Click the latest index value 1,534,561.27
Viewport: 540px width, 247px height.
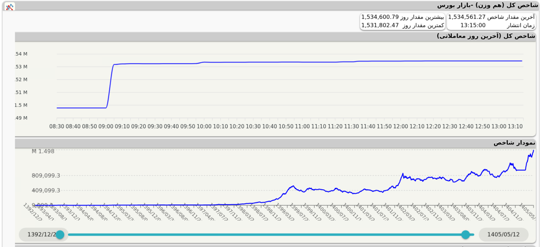pos(466,17)
